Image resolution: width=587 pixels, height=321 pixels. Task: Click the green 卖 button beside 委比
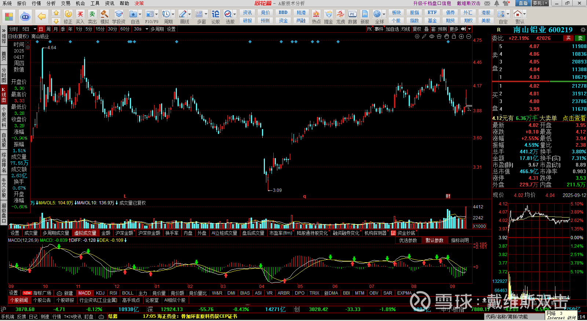pyautogui.click(x=580, y=38)
